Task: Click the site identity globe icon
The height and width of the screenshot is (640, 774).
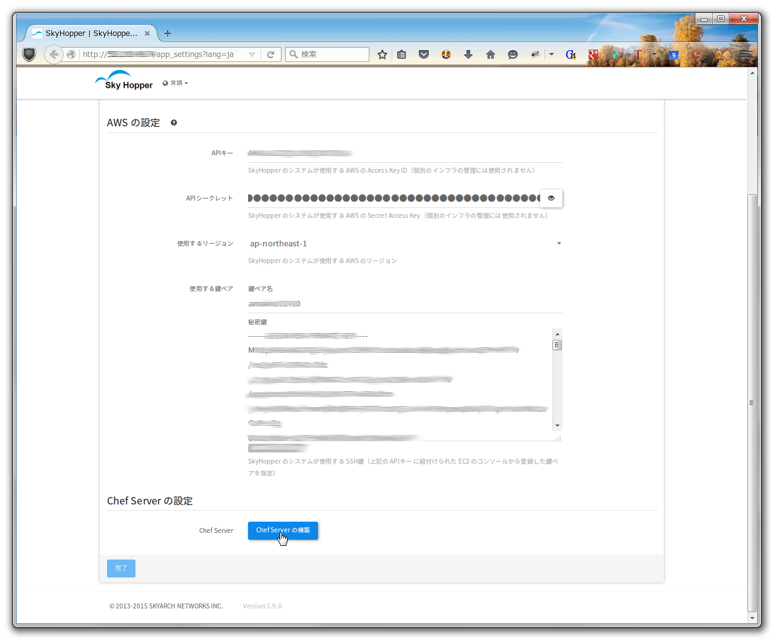Action: click(x=71, y=54)
